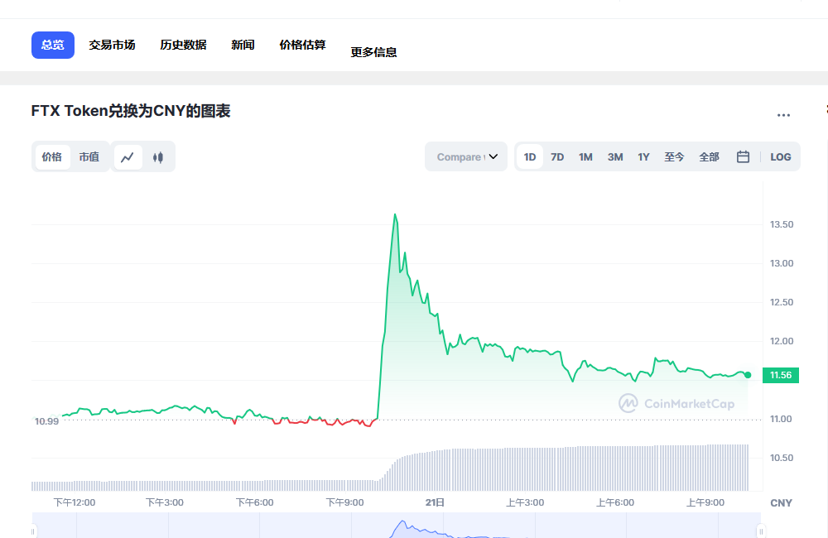Select the 1Y time range
The image size is (828, 538).
[x=643, y=156]
